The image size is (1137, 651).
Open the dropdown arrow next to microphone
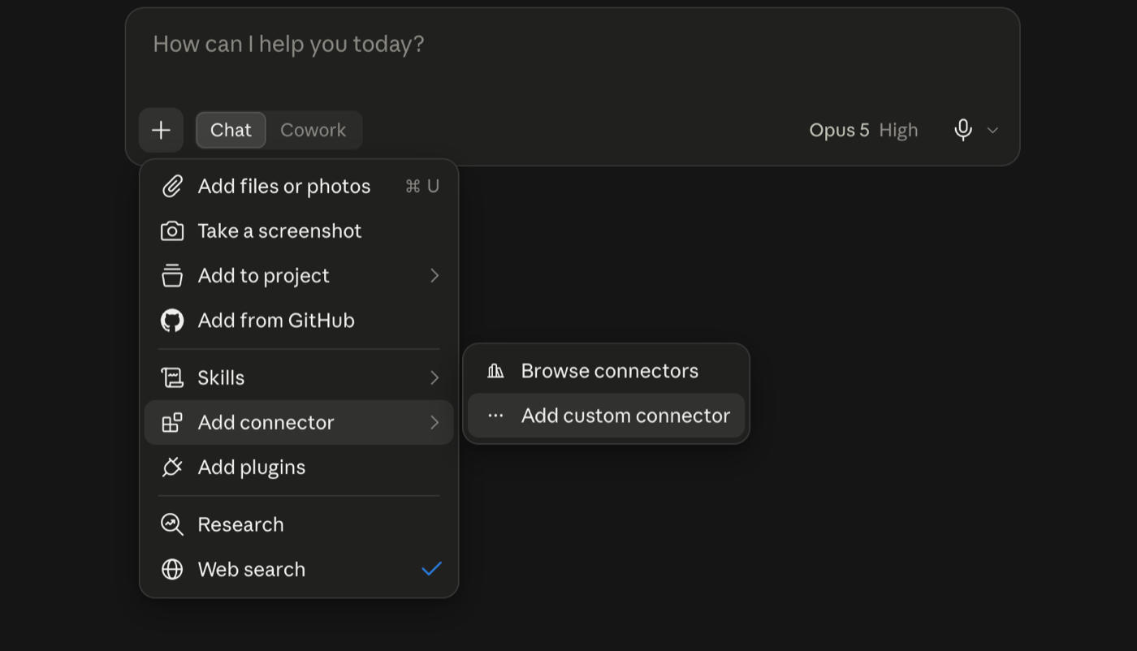pyautogui.click(x=992, y=130)
